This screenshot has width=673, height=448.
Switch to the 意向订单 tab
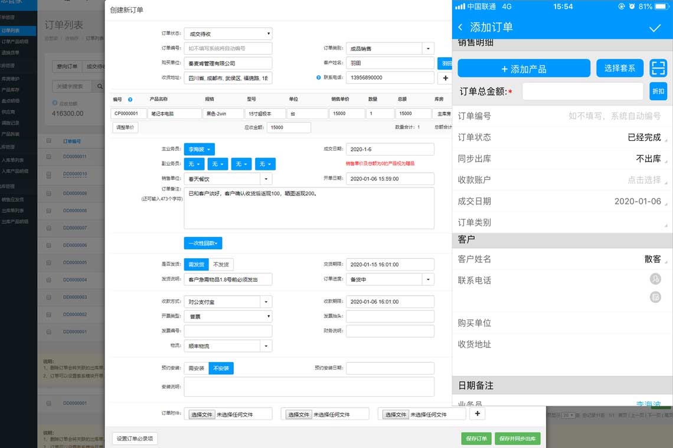pos(66,67)
